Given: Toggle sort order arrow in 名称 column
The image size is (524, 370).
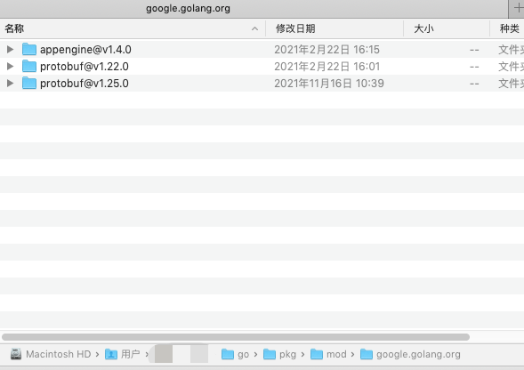Looking at the screenshot, I should (254, 28).
